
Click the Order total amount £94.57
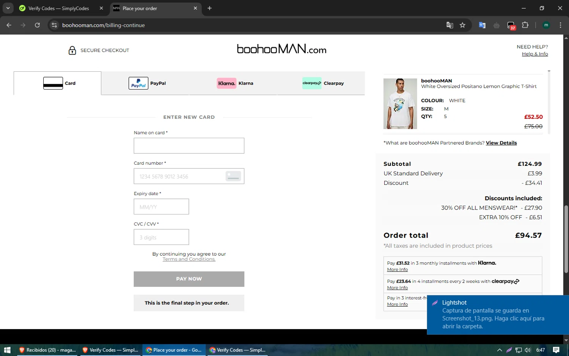[528, 235]
